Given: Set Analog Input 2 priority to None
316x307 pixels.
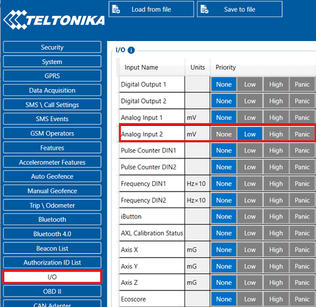Looking at the screenshot, I should click(x=224, y=134).
